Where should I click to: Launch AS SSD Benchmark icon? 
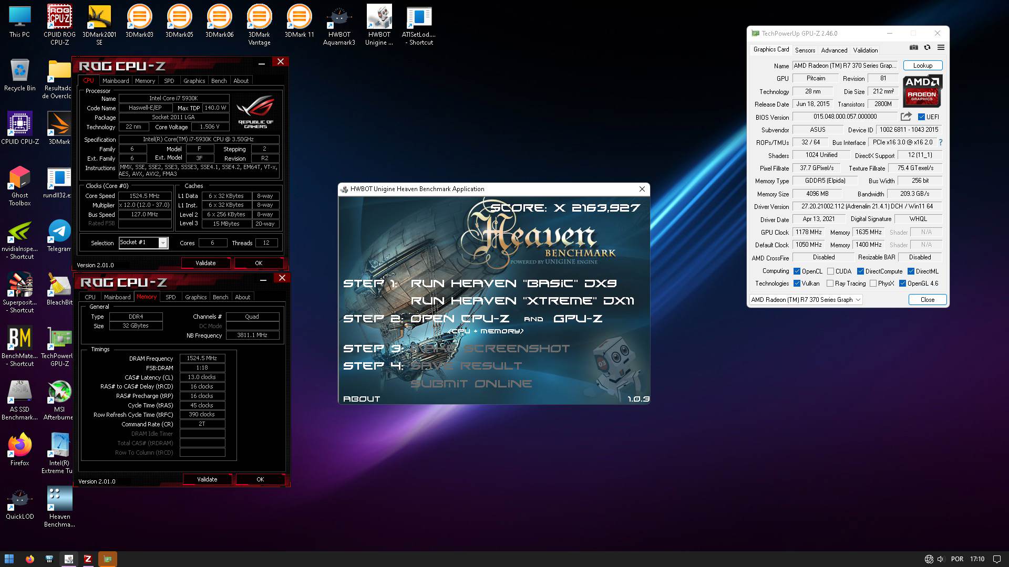coord(19,401)
